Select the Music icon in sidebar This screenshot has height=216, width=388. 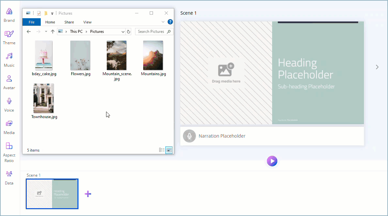[9, 57]
